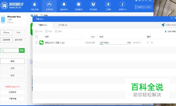Click the Size column header
The image size is (176, 106).
click(93, 37)
